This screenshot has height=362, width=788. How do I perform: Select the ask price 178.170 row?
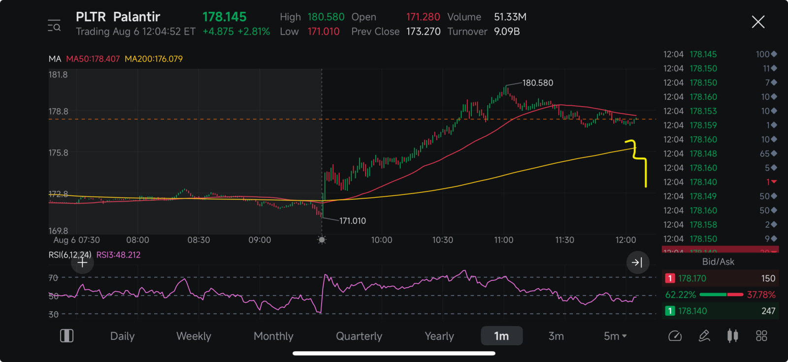720,278
